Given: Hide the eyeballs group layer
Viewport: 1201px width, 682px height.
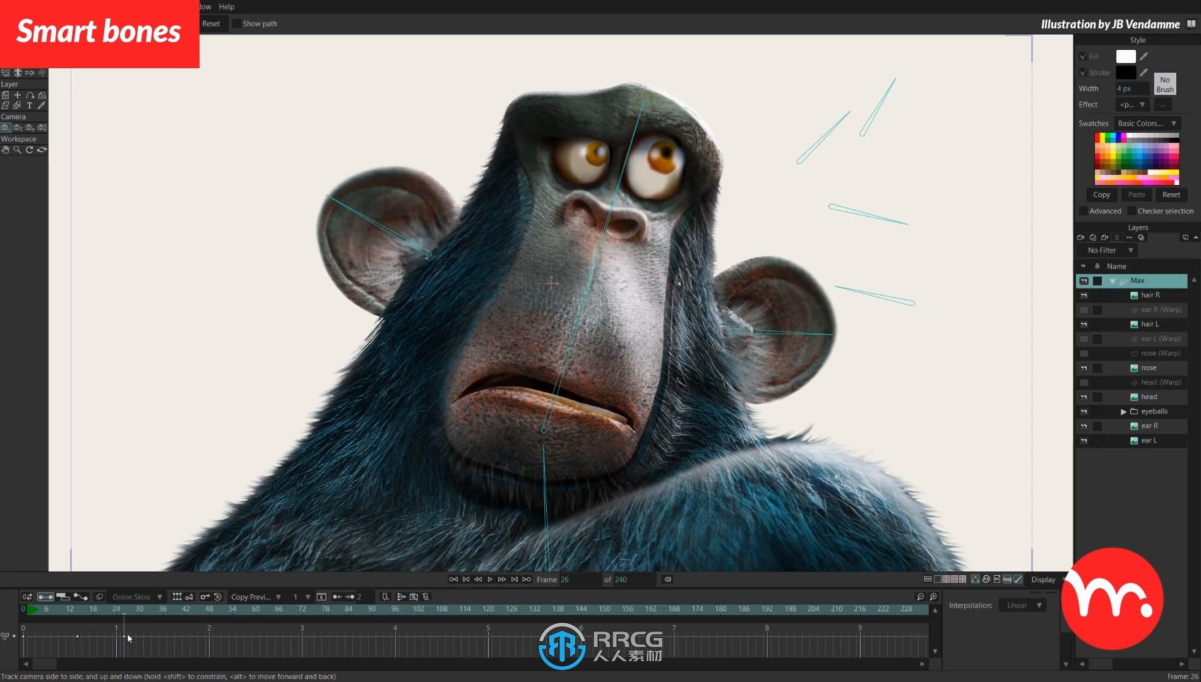Looking at the screenshot, I should tap(1084, 412).
